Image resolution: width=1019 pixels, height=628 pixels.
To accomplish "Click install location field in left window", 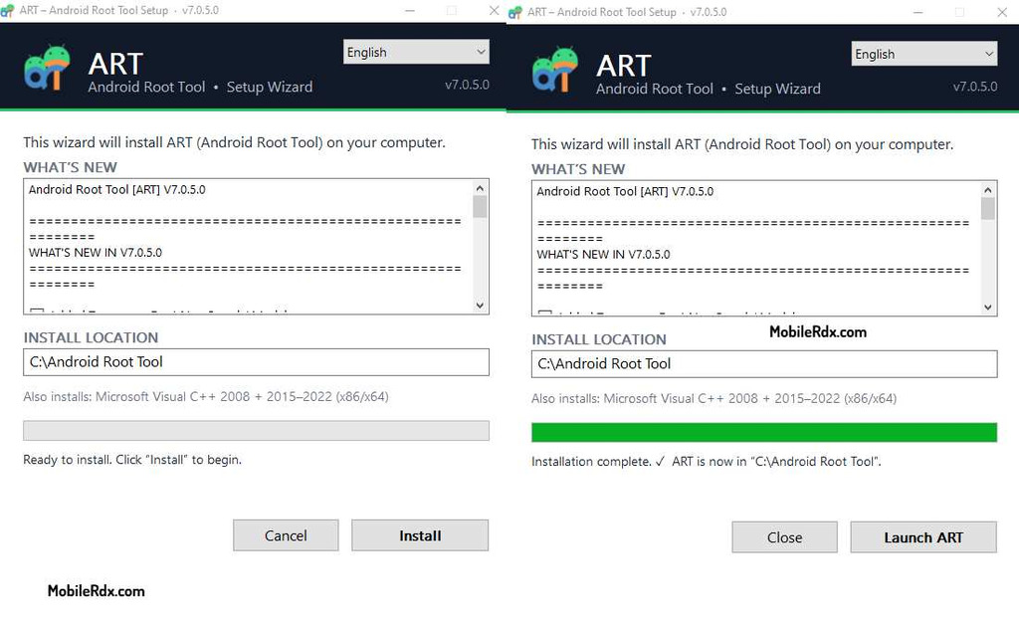I will [256, 362].
